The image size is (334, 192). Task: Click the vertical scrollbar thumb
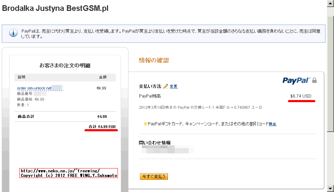[330, 74]
